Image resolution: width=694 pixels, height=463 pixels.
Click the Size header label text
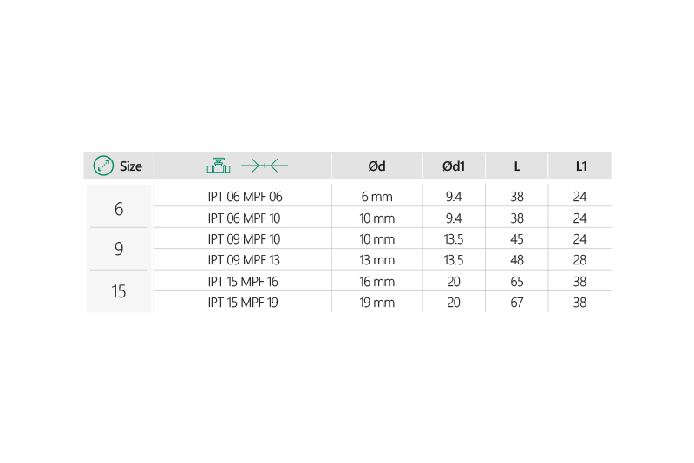click(x=131, y=166)
